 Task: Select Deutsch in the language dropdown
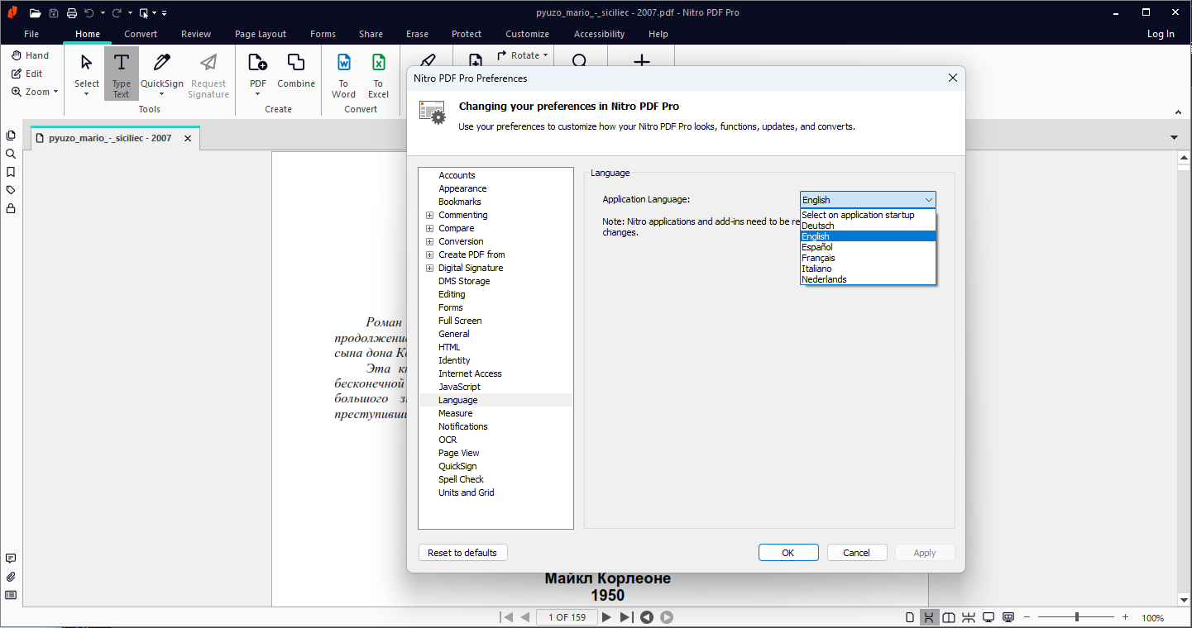tap(817, 226)
